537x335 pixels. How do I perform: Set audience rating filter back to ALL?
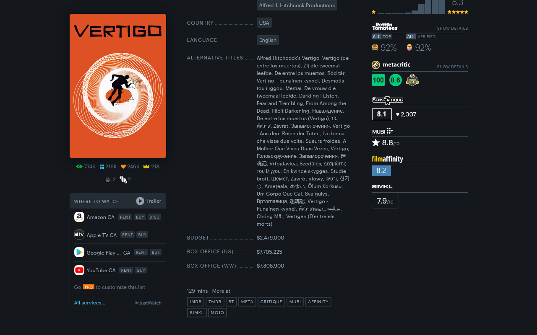click(411, 36)
